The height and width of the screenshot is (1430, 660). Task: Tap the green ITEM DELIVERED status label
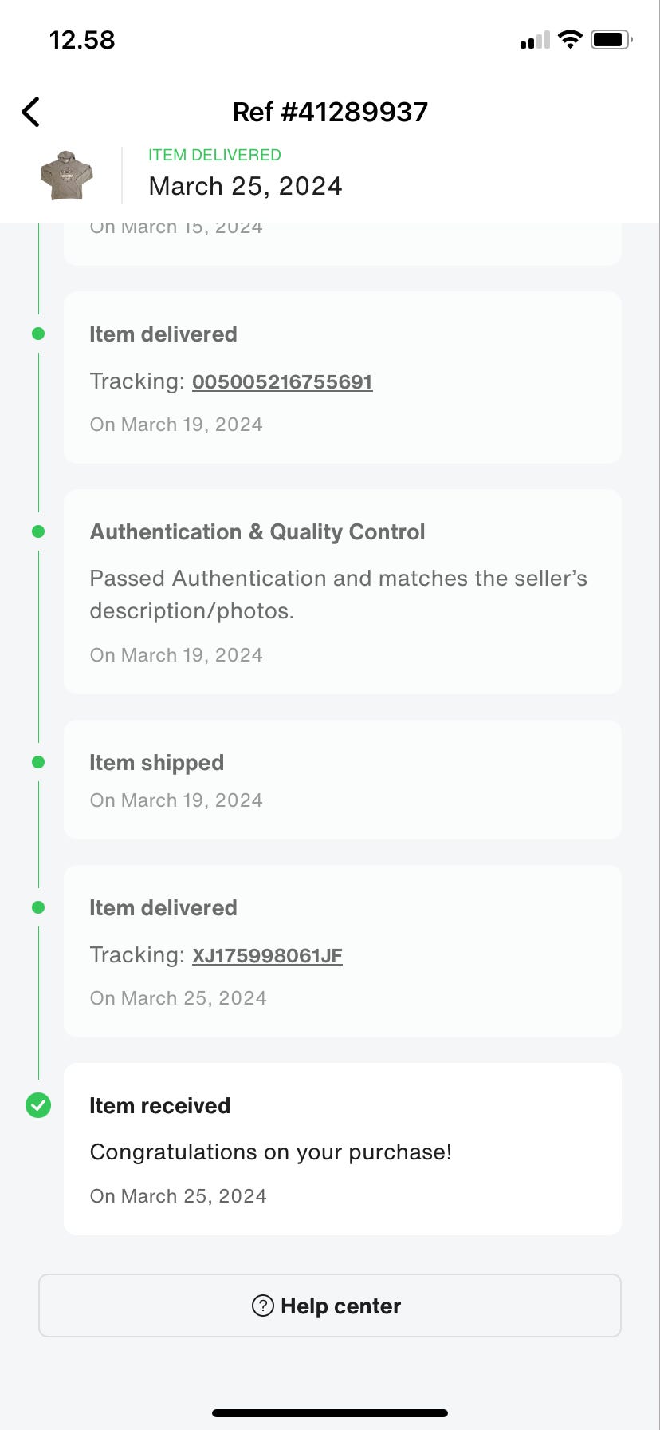214,155
